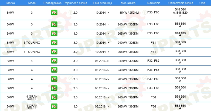Select the B48 B20 A, B48 B20 B engine code
211x111 pixels.
(x=180, y=13)
